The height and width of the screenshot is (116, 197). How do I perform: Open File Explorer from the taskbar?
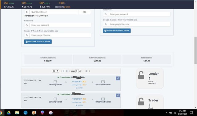pos(17,113)
